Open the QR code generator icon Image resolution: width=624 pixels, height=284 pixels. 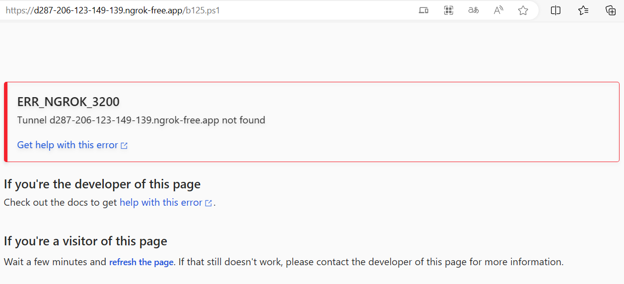click(x=449, y=10)
